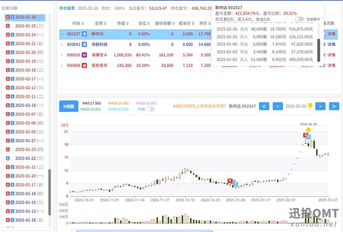Click the blue market badge next to 603042
This screenshot has height=232, width=343.
click(84, 44)
